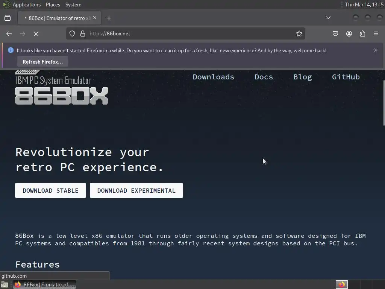Select 86Box Firefox window in taskbar
The height and width of the screenshot is (289, 385).
44,284
